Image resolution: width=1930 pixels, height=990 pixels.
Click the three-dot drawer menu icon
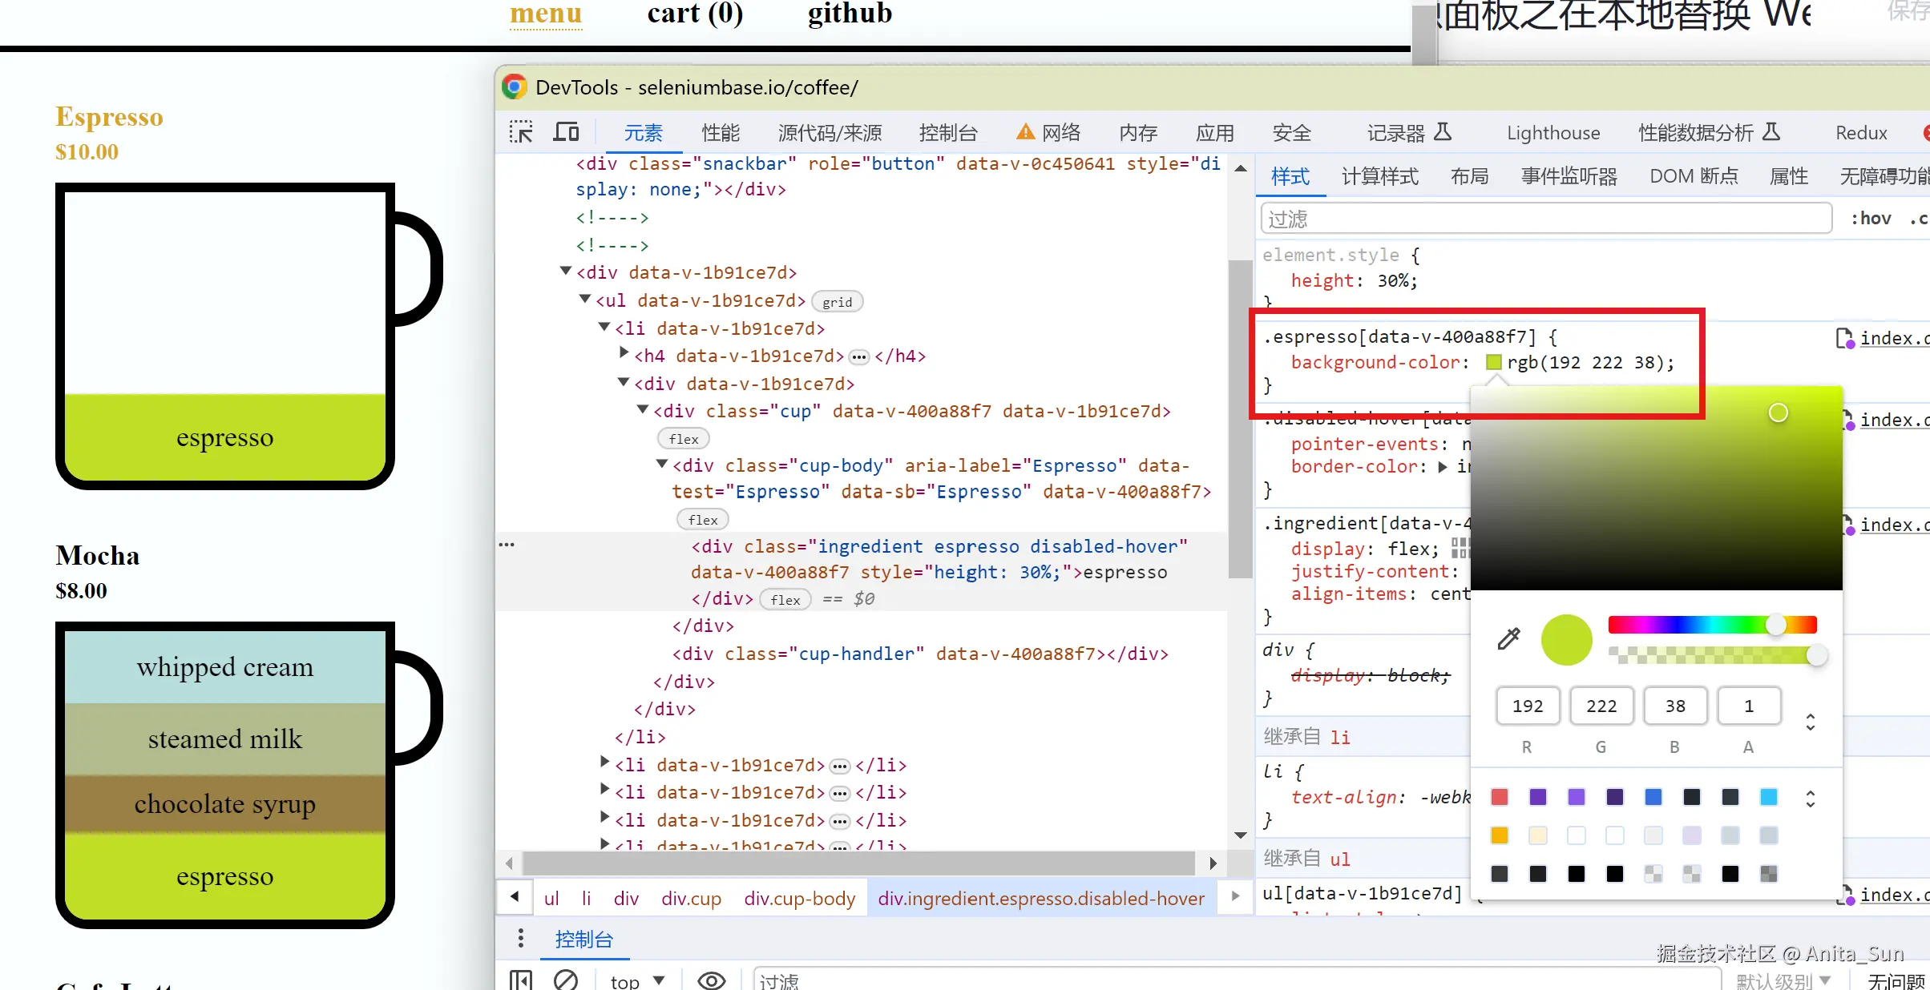click(521, 938)
